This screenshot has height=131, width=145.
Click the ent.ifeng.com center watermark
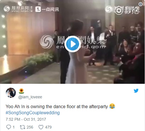point(73,42)
